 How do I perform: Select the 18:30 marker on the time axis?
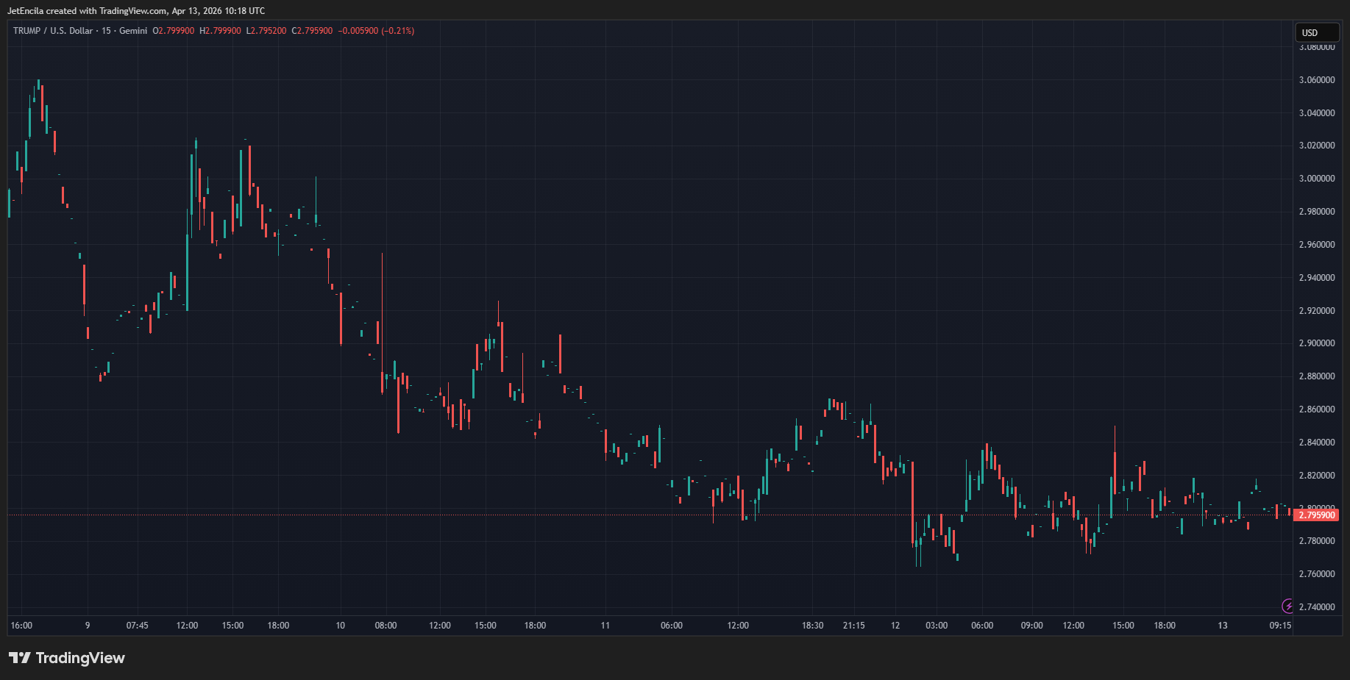coord(812,626)
